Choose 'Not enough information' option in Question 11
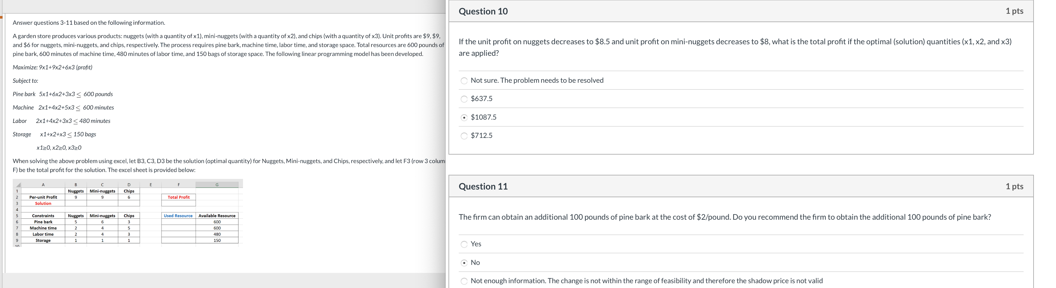The width and height of the screenshot is (1056, 288). point(464,281)
